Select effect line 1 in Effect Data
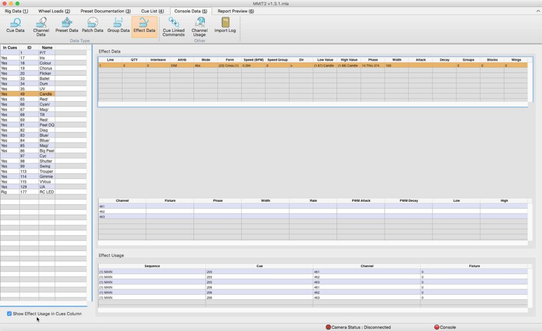Viewport: 542px width, 331px height. point(217,65)
